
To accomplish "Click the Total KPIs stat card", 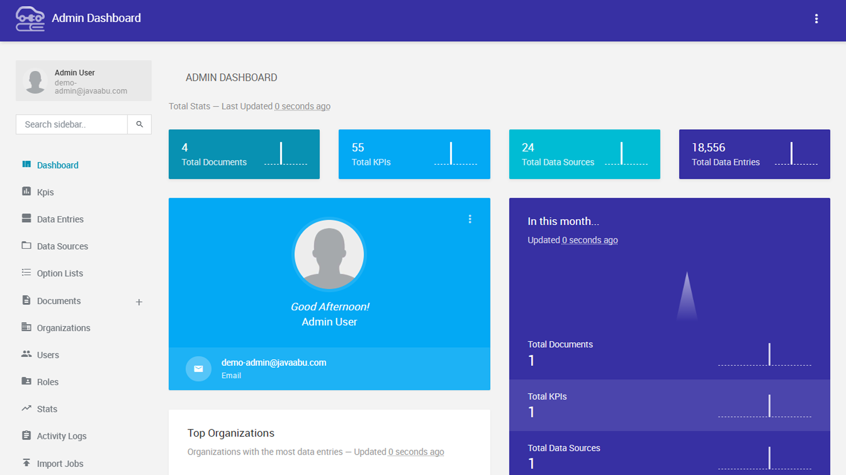I will point(414,154).
